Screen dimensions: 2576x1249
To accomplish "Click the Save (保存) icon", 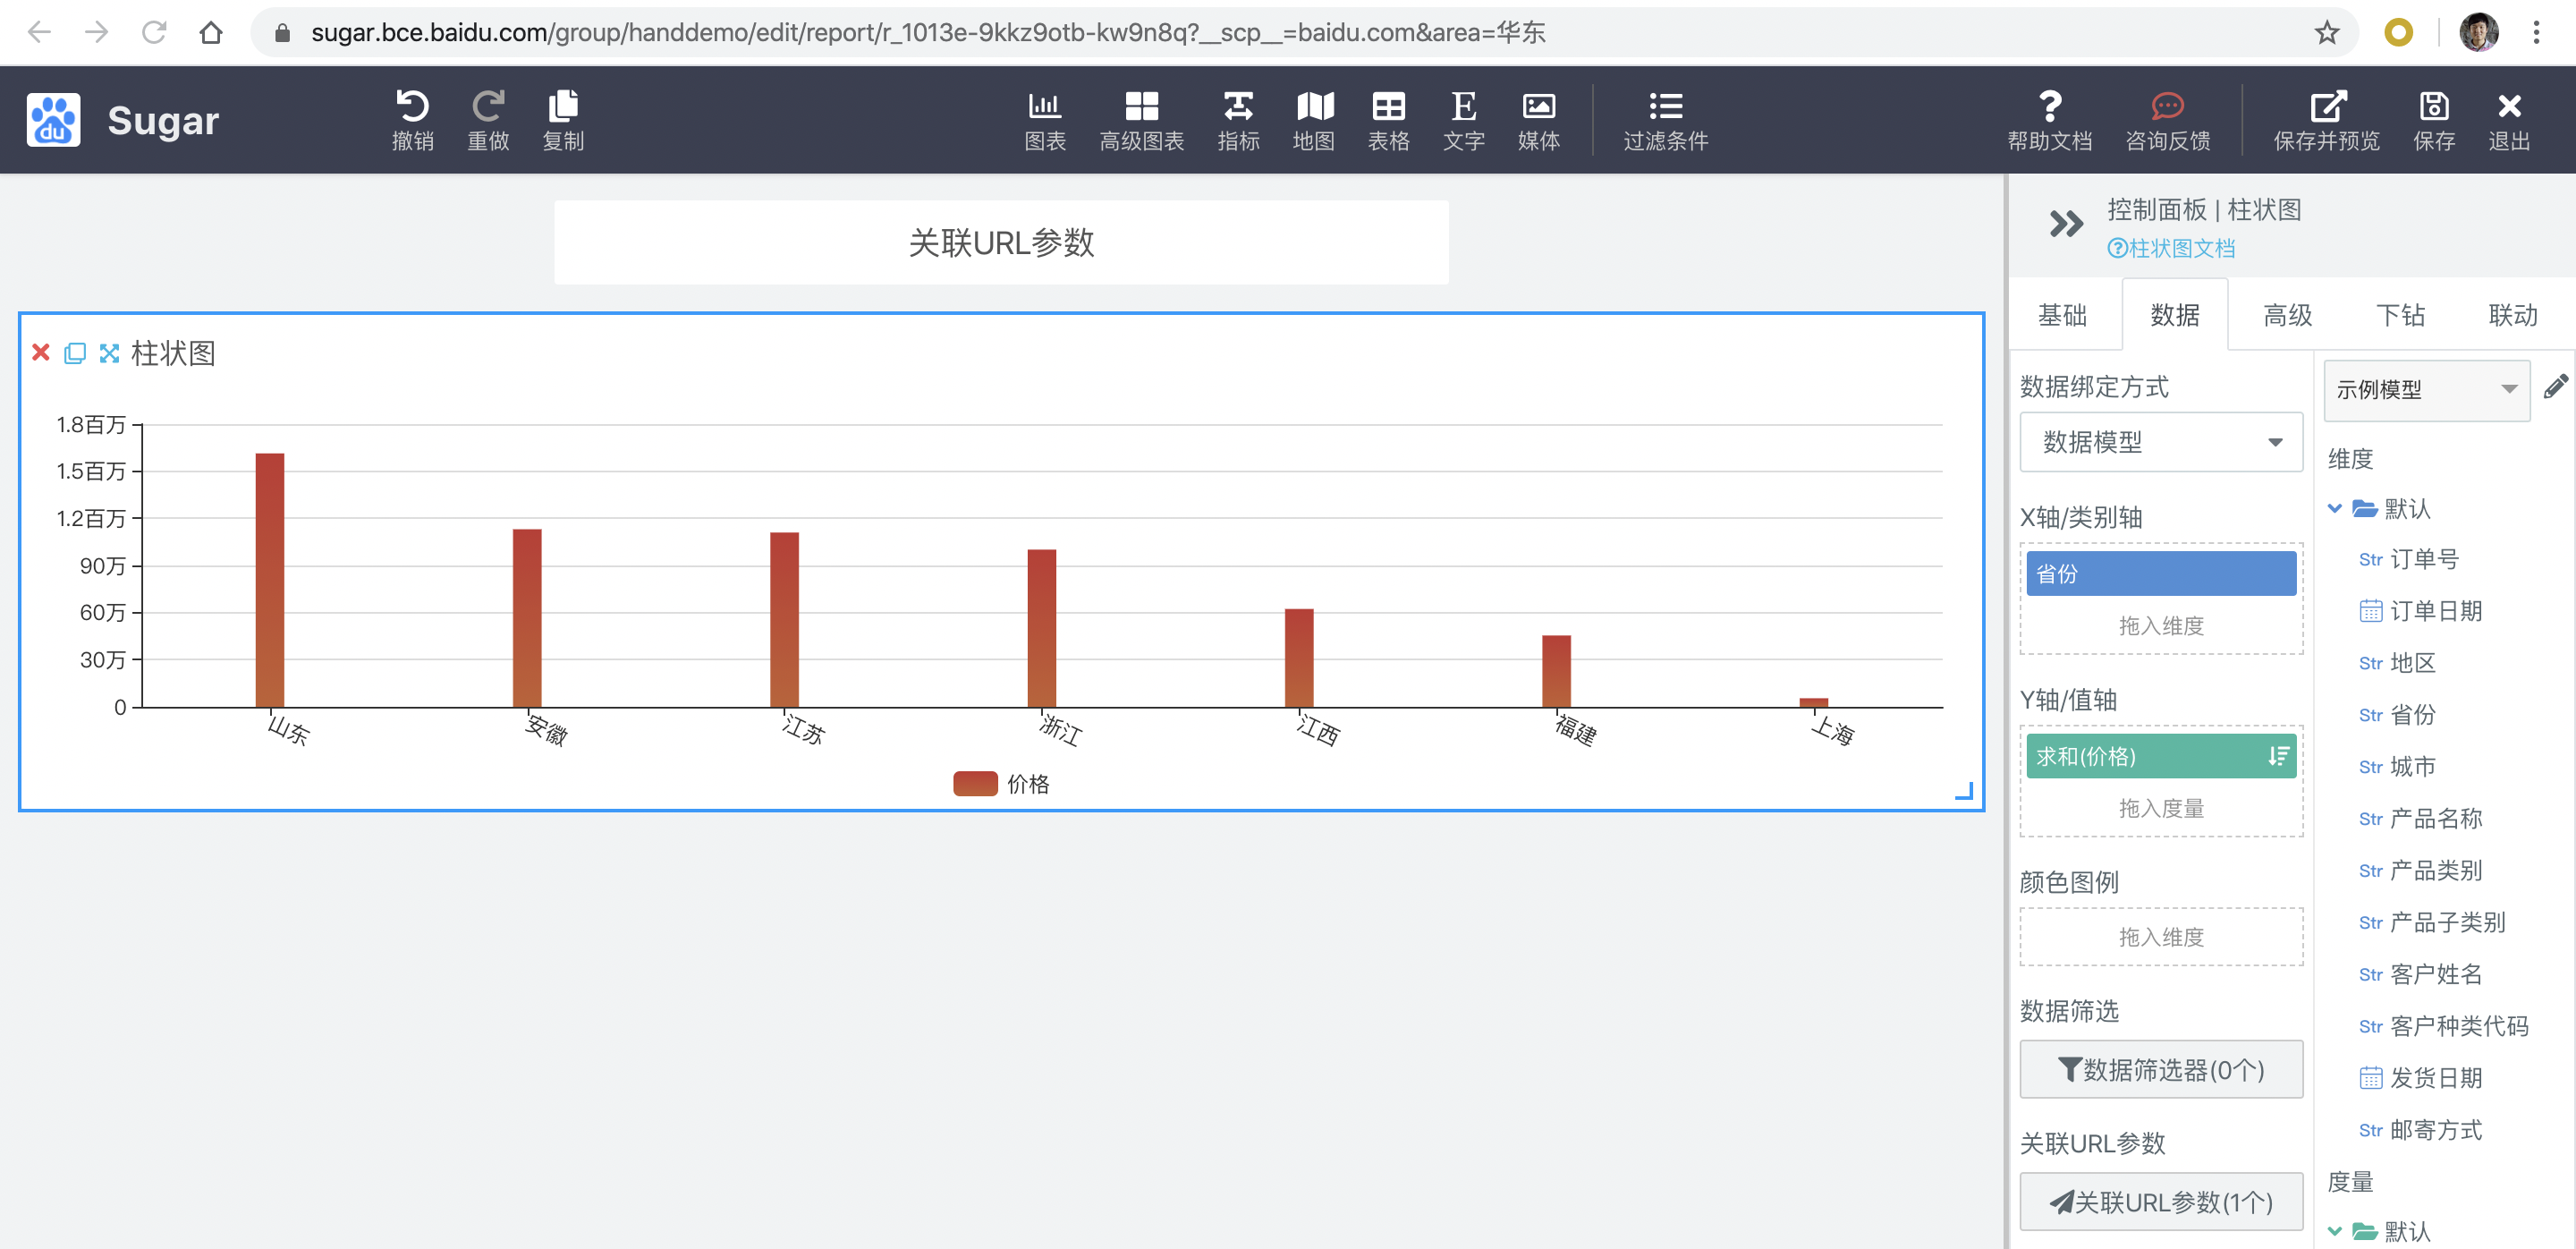I will 2433,120.
